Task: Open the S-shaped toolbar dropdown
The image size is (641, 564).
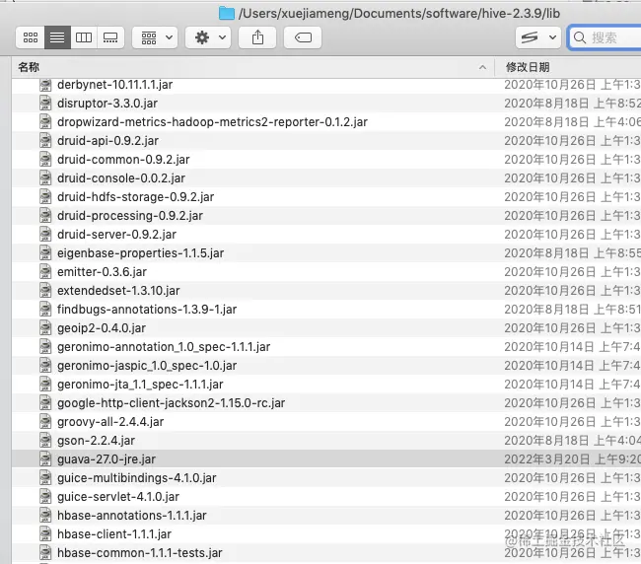Action: tap(538, 37)
